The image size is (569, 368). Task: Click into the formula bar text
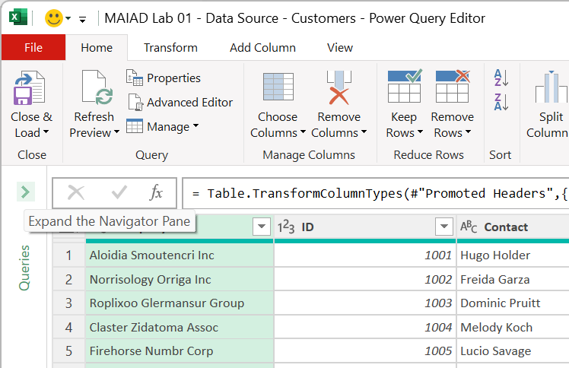(x=376, y=193)
